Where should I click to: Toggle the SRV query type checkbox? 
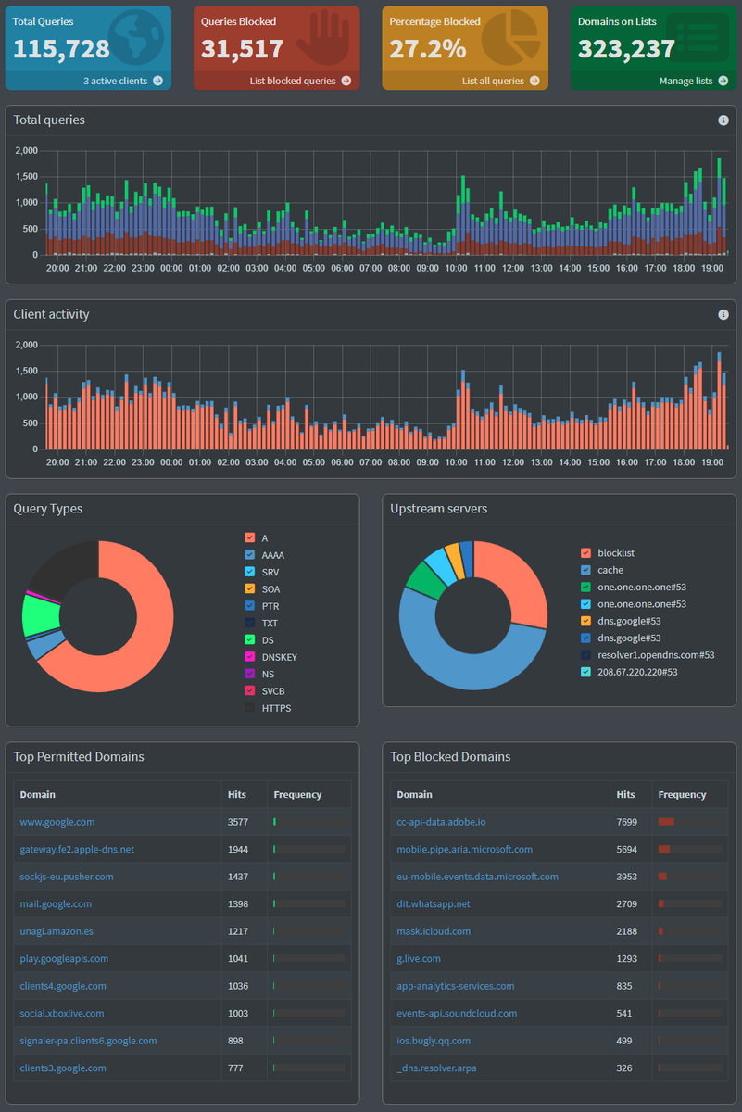pos(250,573)
